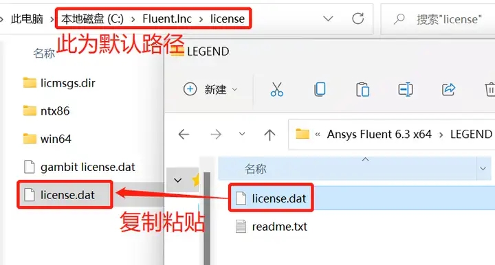The height and width of the screenshot is (265, 495).
Task: Click the vertical scrollbar in LEGEND navigation pane
Action: click(x=207, y=218)
